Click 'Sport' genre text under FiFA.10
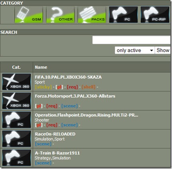The width and height of the screenshot is (172, 169). point(40,82)
